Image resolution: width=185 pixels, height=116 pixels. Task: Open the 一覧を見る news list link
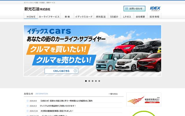[113, 94]
